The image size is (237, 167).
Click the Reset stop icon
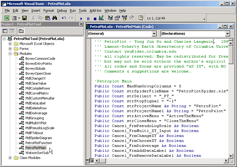(95, 19)
